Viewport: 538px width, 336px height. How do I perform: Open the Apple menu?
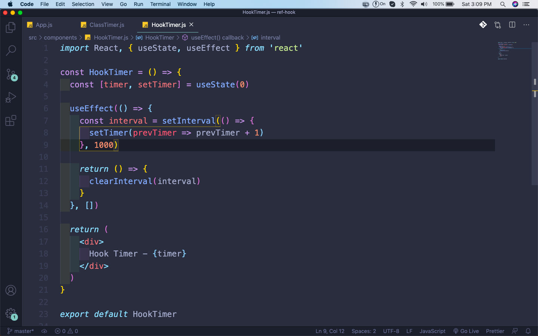tap(10, 4)
